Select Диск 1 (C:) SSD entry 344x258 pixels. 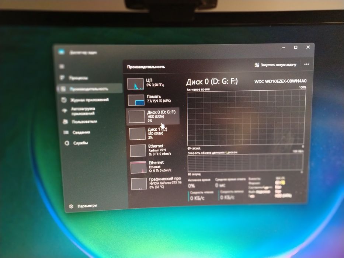pos(154,133)
